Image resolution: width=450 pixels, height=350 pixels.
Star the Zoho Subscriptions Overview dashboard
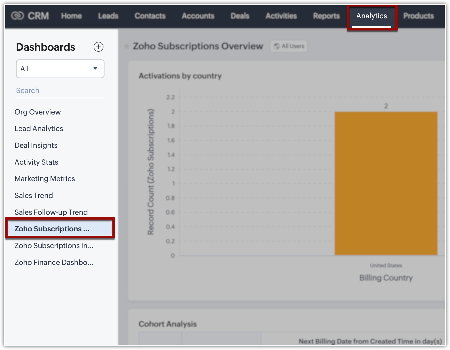pyautogui.click(x=126, y=47)
